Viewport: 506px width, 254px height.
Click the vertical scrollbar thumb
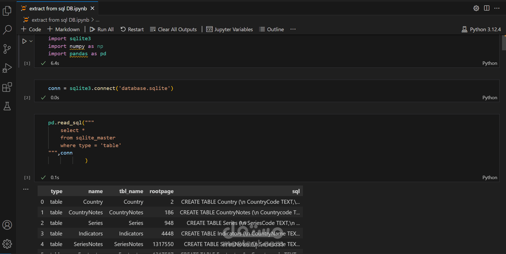(x=504, y=43)
